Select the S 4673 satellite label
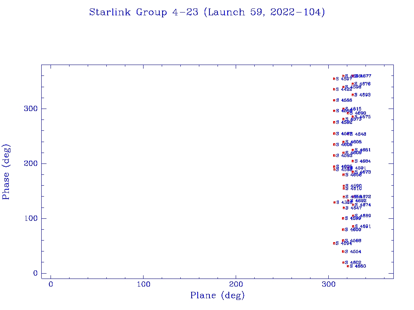Image resolution: width=414 pixels, height=310 pixels. coord(363,172)
